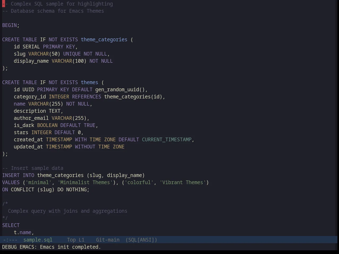Click INSERT INTO keyword
The height and width of the screenshot is (254, 339).
(x=18, y=175)
